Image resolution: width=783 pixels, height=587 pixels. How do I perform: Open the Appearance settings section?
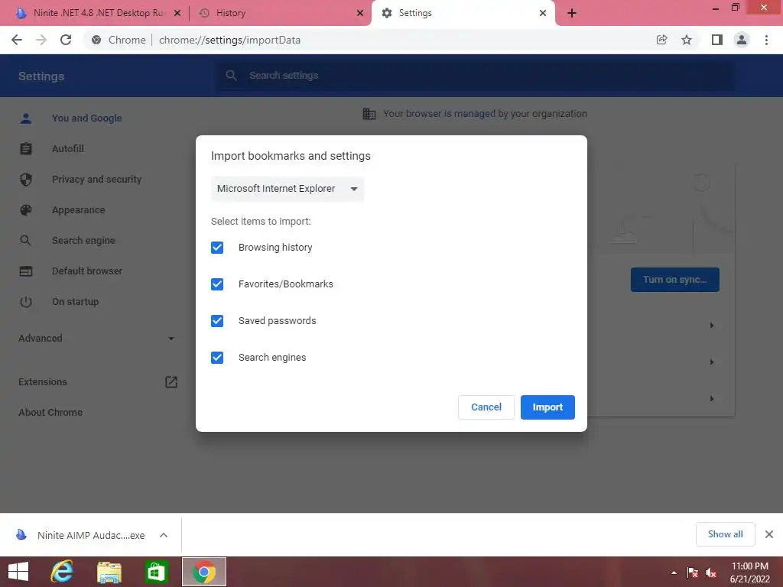[79, 210]
